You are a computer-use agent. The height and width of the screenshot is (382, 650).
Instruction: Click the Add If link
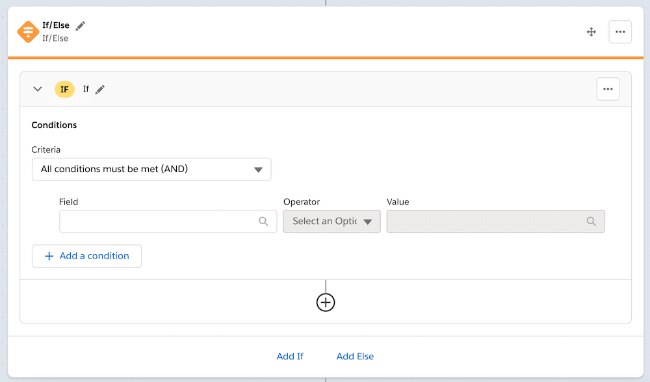290,356
